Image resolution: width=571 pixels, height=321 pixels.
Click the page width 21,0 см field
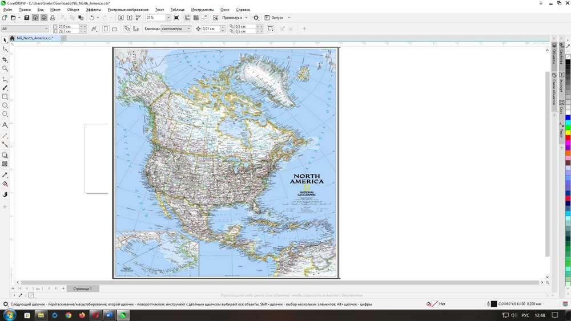click(x=69, y=26)
